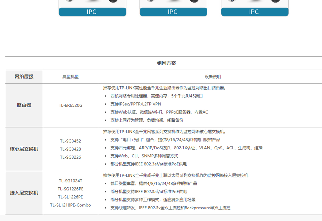Click model TL-SL1226PE
This screenshot has width=322, height=221.
tap(71, 197)
